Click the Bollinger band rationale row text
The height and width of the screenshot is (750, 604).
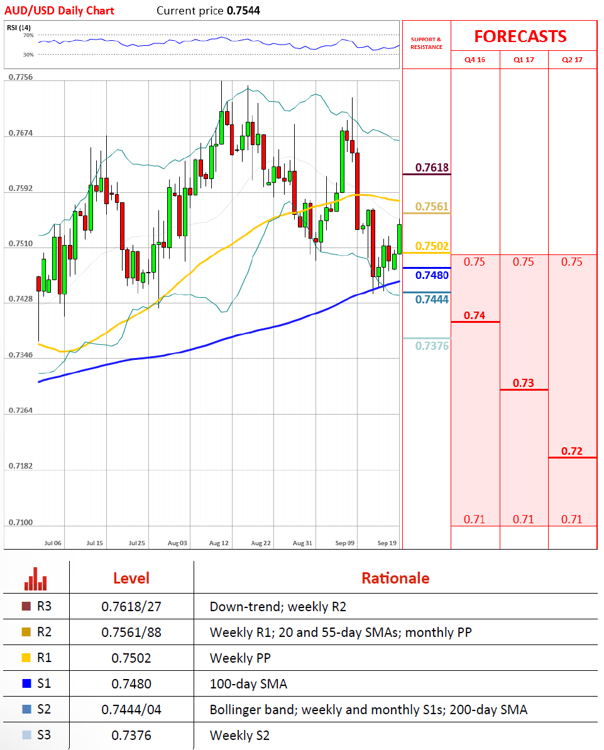coord(368,709)
